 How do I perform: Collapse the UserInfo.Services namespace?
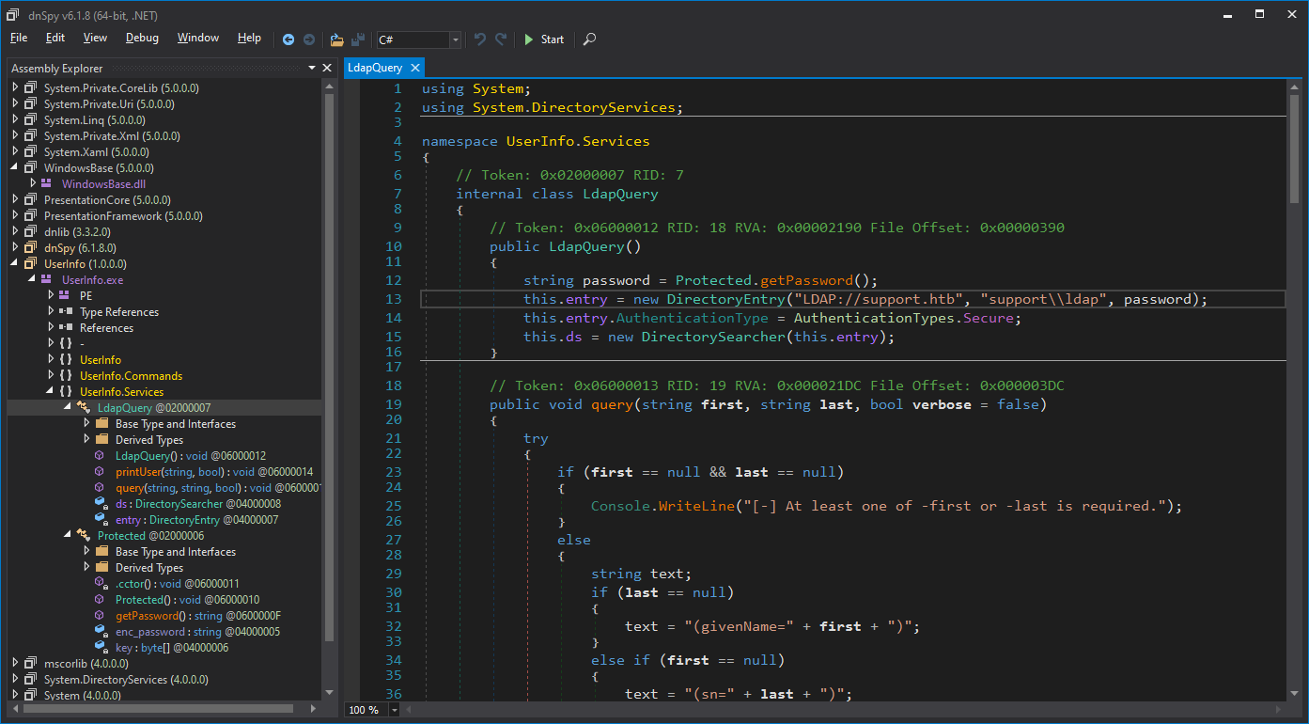(51, 391)
